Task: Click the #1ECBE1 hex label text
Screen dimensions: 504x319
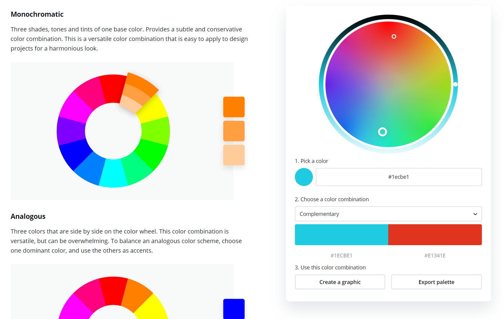Action: (x=341, y=256)
